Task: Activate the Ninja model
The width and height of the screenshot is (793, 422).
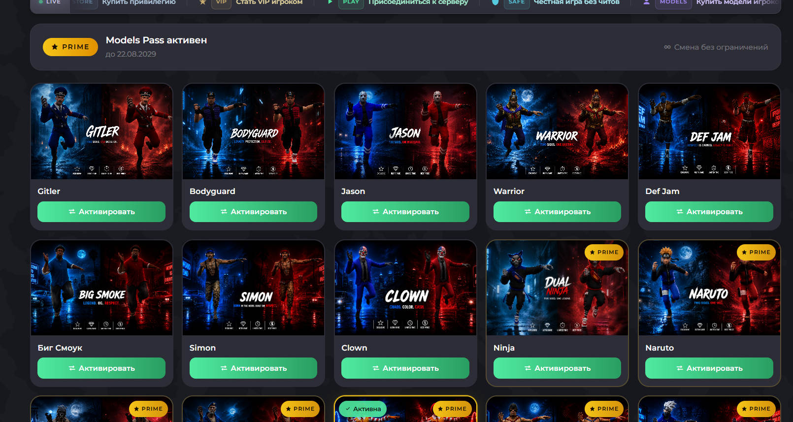Action: pyautogui.click(x=557, y=368)
